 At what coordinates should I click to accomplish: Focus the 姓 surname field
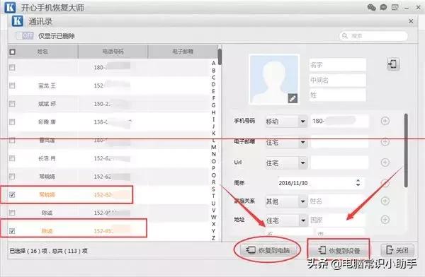pos(337,95)
